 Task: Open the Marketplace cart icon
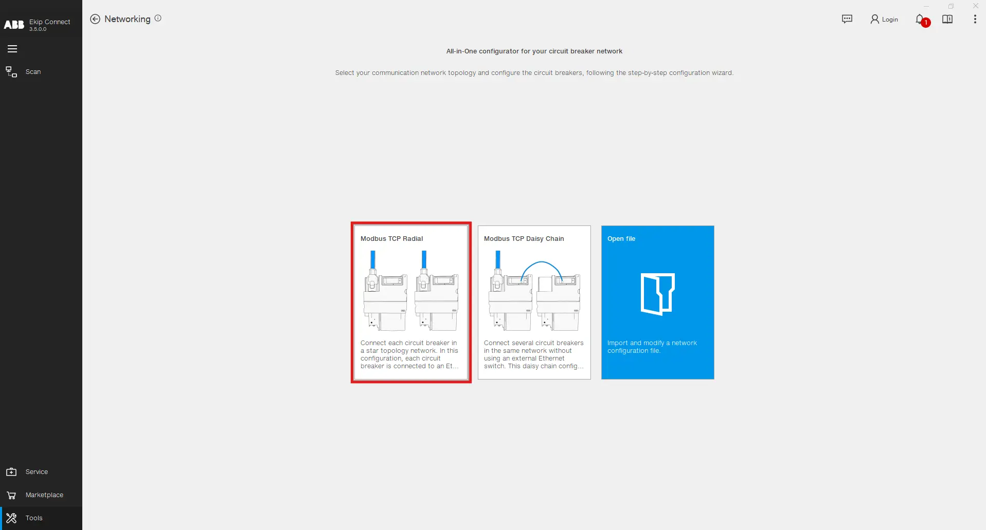[11, 495]
